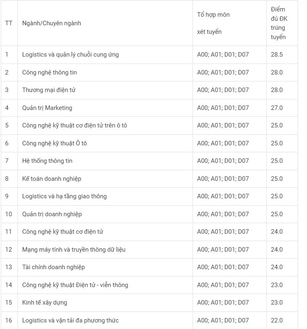Select 'Công nghệ kỹ thuật cơ điện tử trên ô tô'
The width and height of the screenshot is (307, 329).
(x=75, y=125)
